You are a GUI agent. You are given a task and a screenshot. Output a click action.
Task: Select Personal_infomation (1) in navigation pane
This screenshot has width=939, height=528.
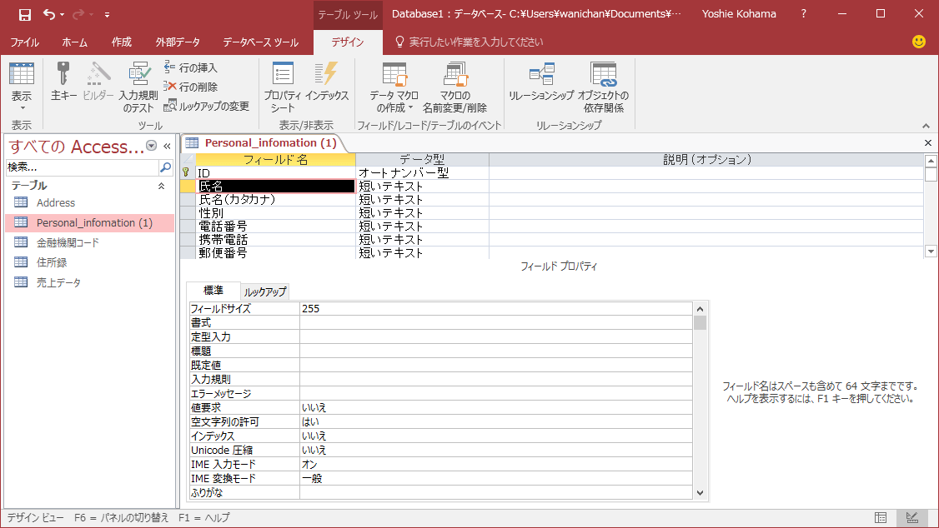point(90,222)
